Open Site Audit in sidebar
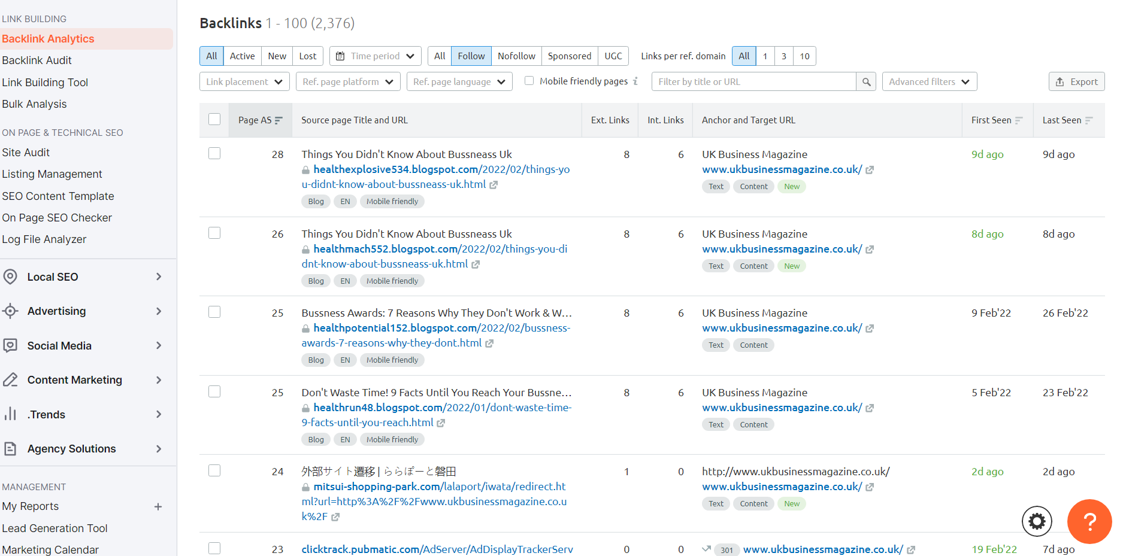 coord(26,153)
